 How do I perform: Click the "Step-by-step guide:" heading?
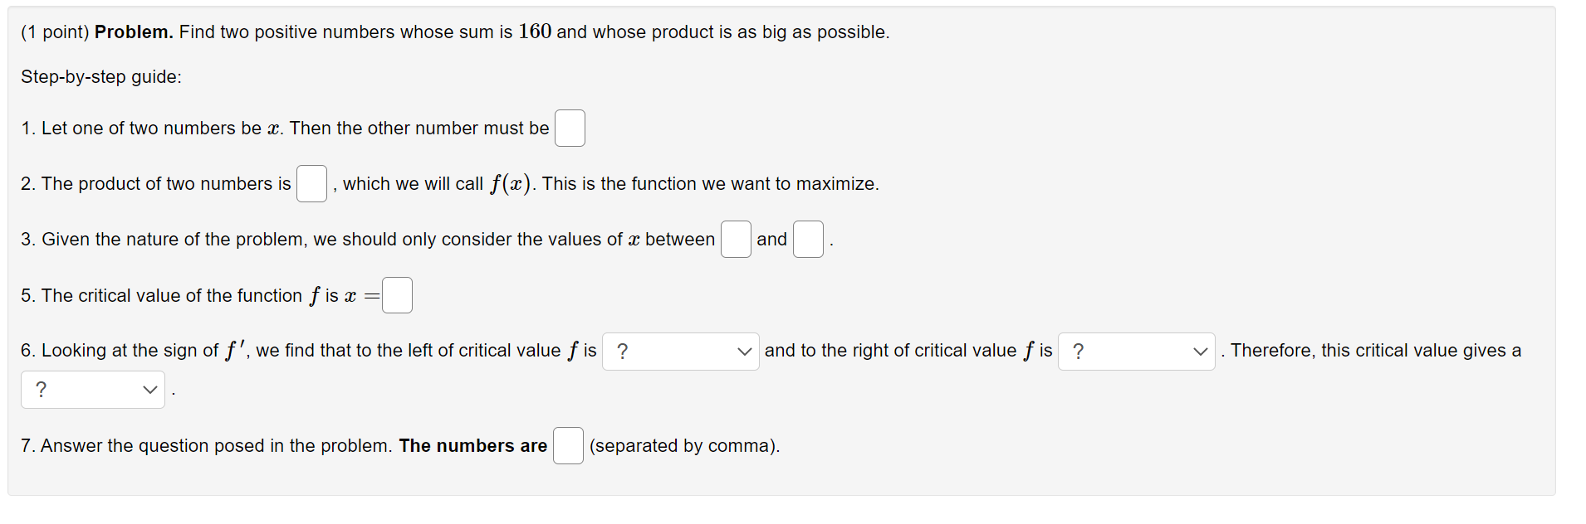click(101, 76)
